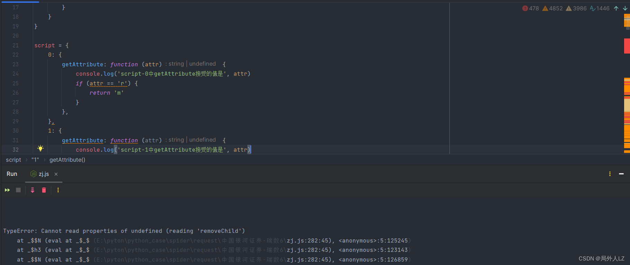
Task: Click the TypeError message line
Action: coord(124,231)
